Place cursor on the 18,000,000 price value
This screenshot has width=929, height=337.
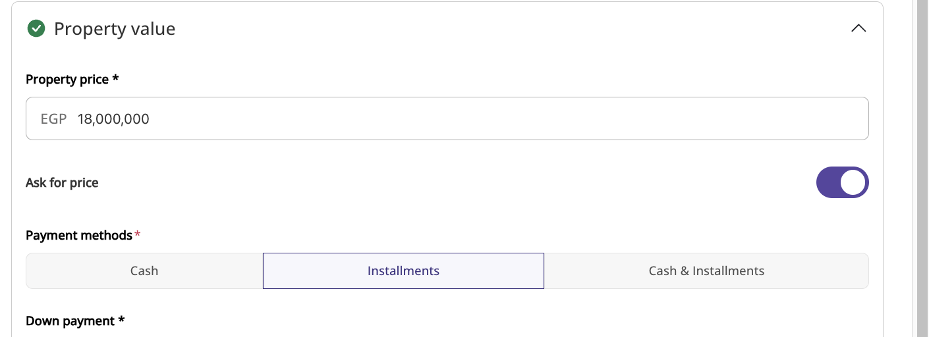coord(113,119)
